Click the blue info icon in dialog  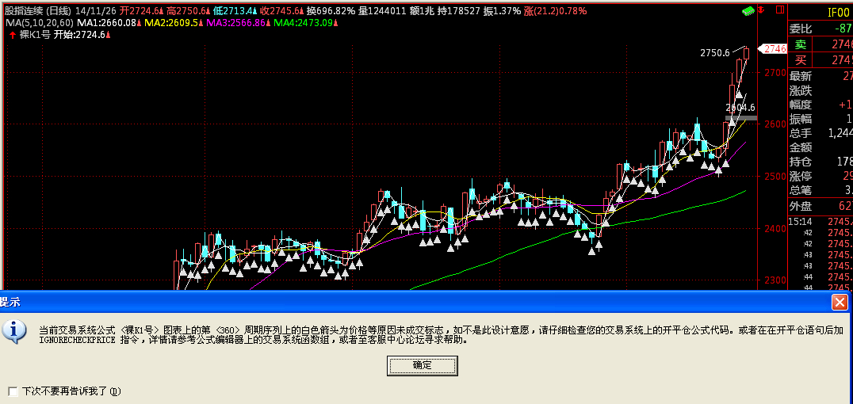tap(14, 330)
